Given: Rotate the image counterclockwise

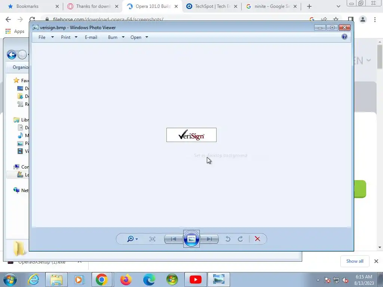Looking at the screenshot, I should (x=228, y=239).
